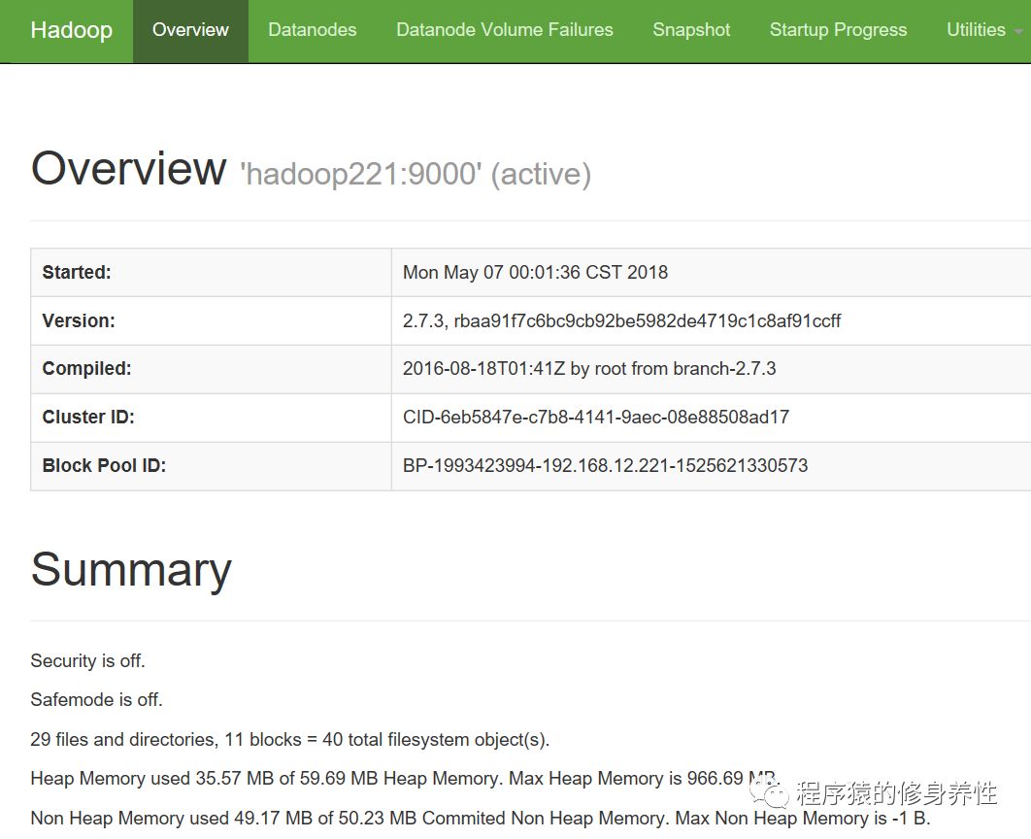Select cluster ID 'CID-6eb5847e-c7b8-4141-9aec-08e88508ad17'
This screenshot has height=839, width=1031.
click(x=596, y=418)
